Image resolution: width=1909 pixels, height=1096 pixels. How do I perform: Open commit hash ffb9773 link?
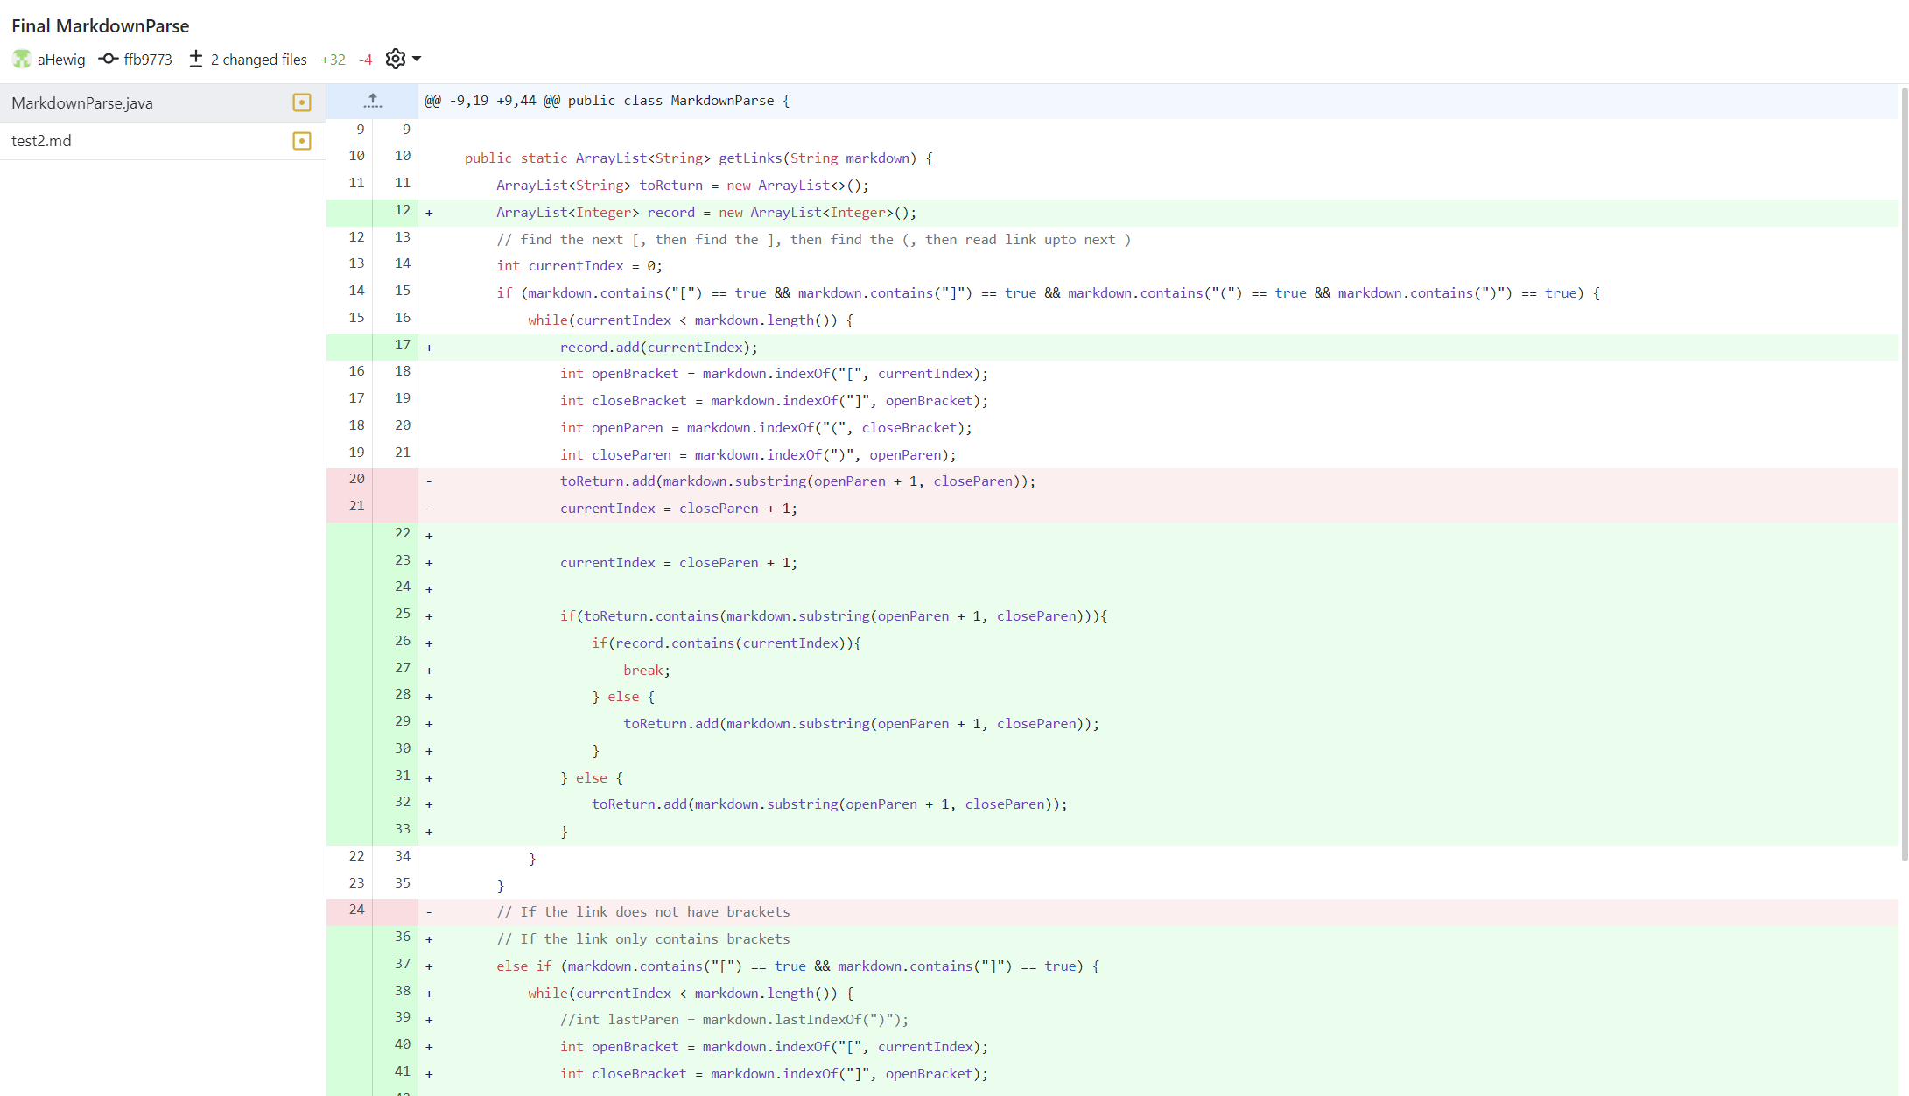coord(148,60)
